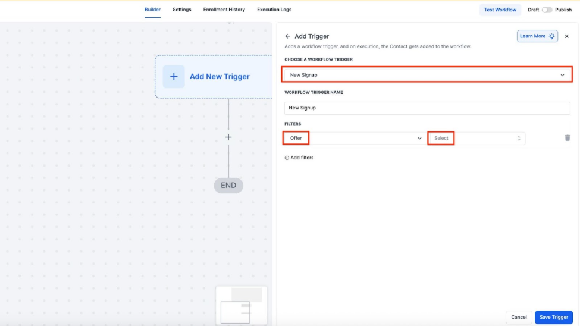Screen dimensions: 580x326
Task: Go to the Execution Logs tab
Action: (x=274, y=10)
